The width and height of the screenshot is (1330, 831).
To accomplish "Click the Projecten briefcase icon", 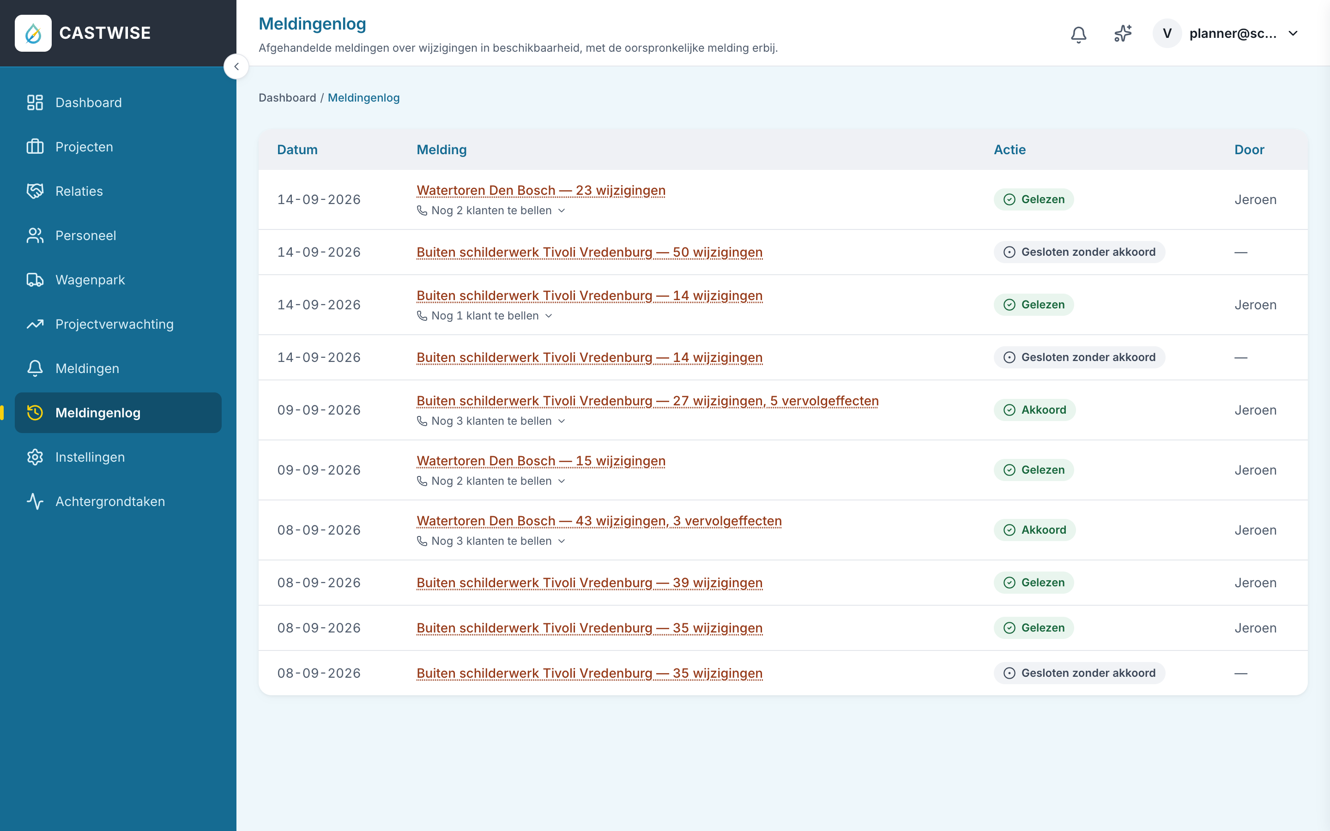I will [35, 147].
